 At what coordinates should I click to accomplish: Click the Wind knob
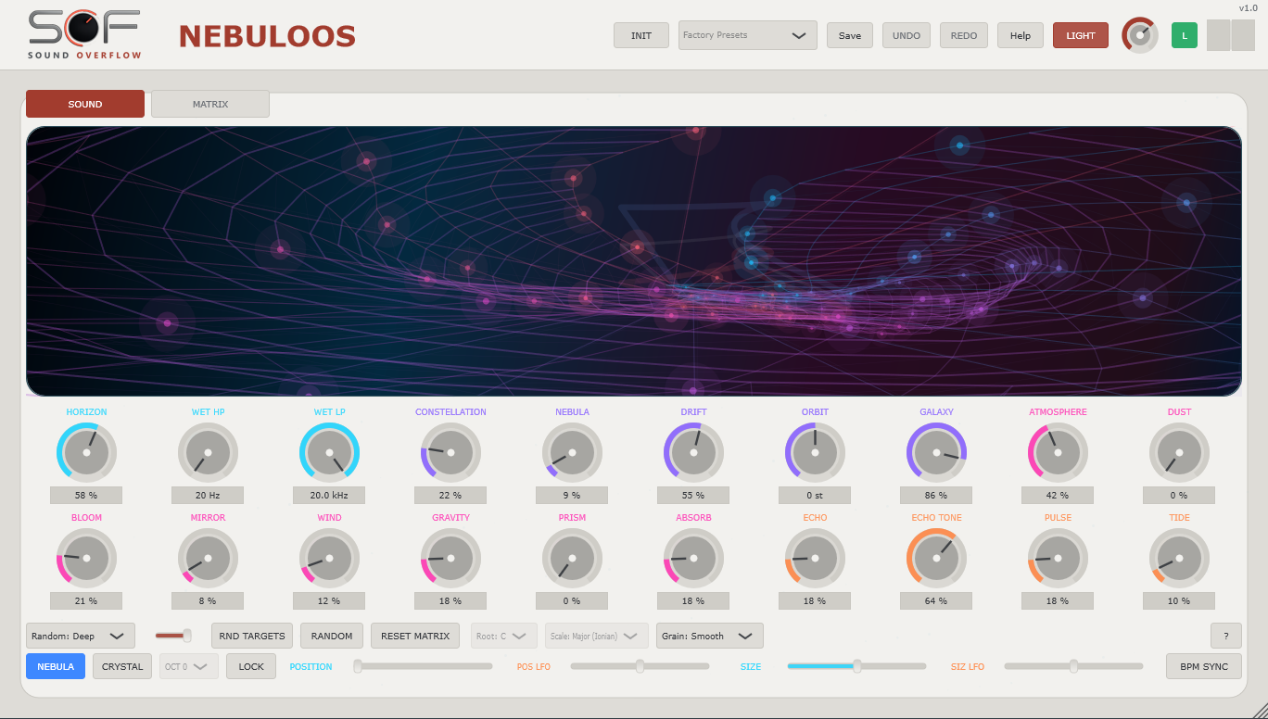tap(329, 559)
